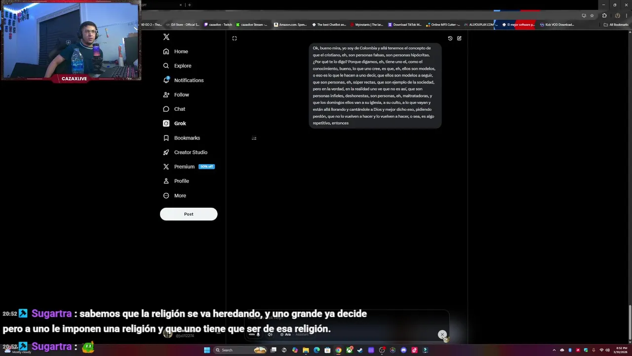Screen dimensions: 632x356
Task: Bookmark this page with the star icon
Action: [592, 15]
